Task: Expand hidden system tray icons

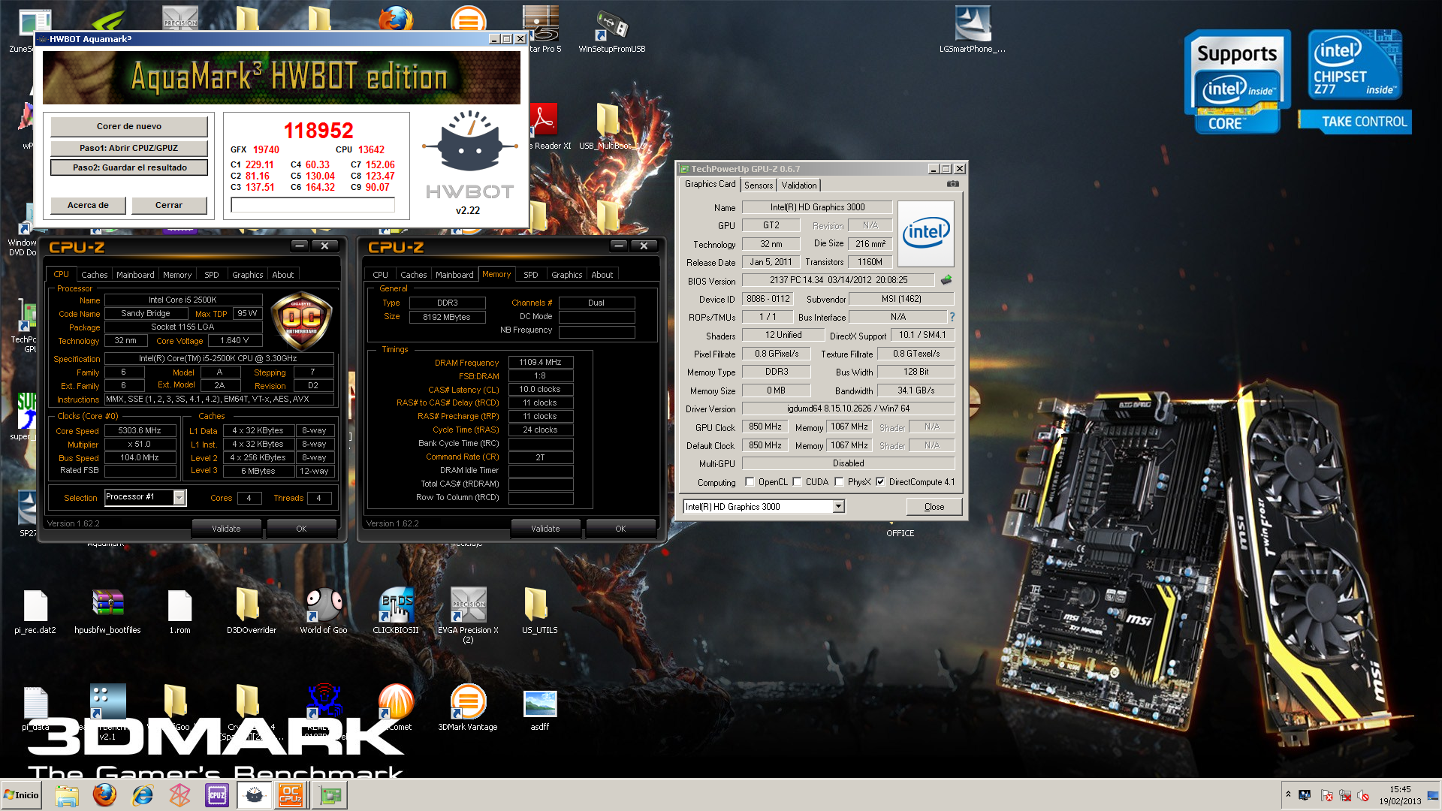Action: pos(1288,794)
